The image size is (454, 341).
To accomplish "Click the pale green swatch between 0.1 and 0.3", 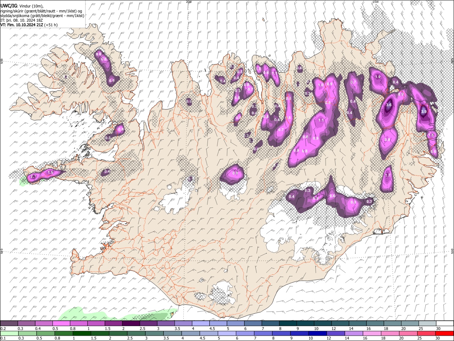I will [x=9, y=333].
